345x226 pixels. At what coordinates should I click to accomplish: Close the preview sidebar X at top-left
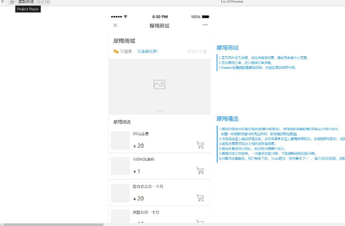click(3, 1)
